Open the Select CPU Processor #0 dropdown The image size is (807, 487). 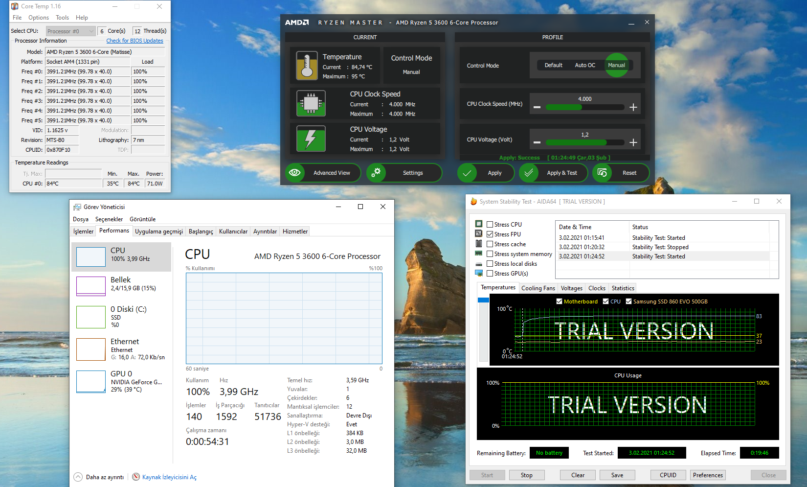tap(70, 31)
